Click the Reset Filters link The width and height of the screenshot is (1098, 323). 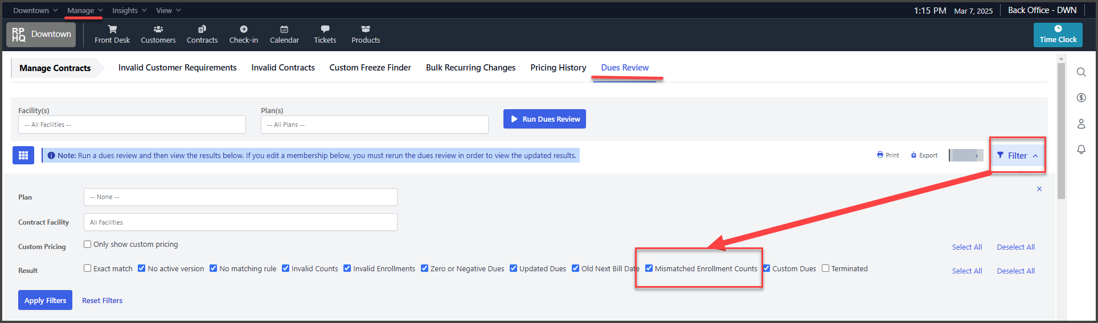coord(102,300)
